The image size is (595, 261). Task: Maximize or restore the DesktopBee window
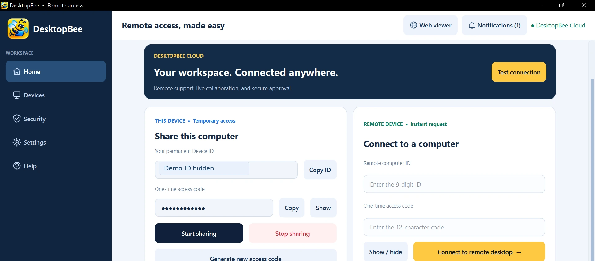pyautogui.click(x=562, y=5)
